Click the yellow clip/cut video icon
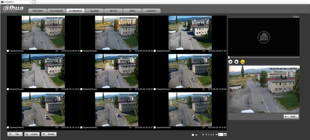This screenshot has height=140, width=310. pos(242,62)
